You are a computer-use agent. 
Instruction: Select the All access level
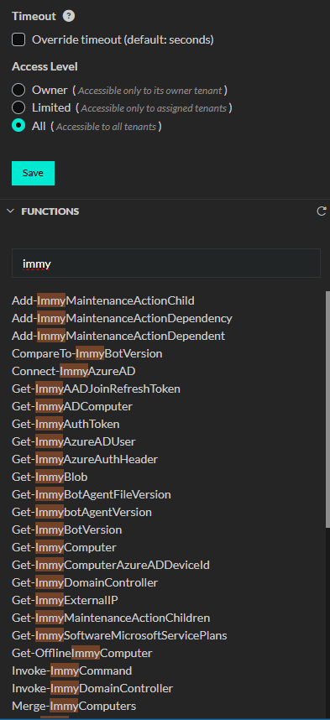(x=18, y=126)
